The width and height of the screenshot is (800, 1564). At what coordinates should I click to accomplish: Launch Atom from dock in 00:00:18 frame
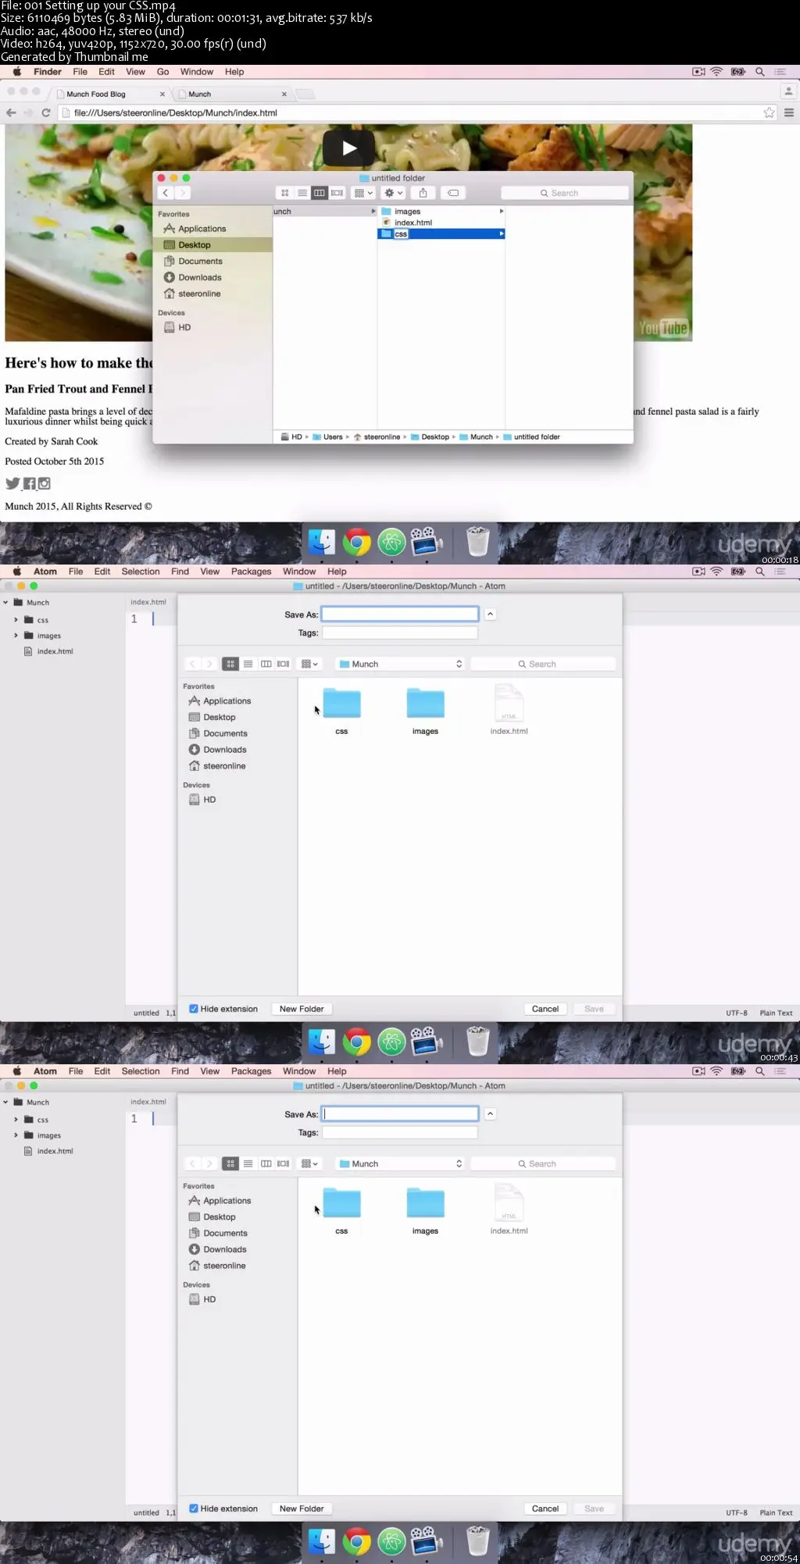tap(391, 541)
